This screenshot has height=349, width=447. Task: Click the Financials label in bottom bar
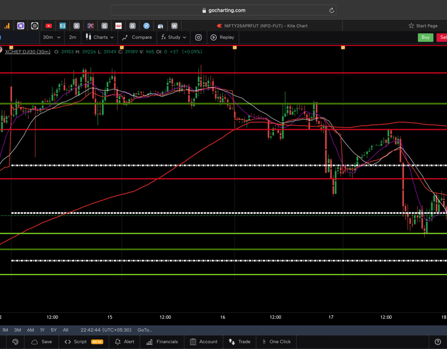click(x=167, y=341)
